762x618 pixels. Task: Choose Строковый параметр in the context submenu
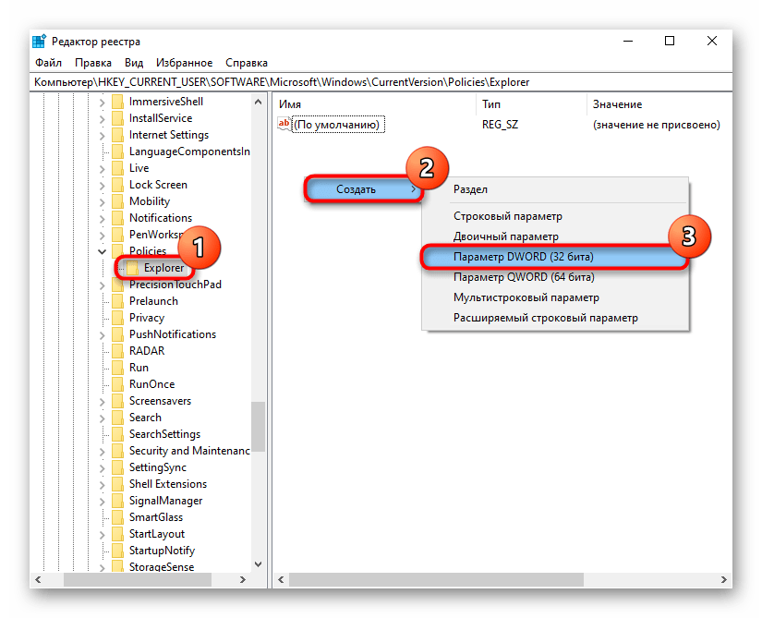pyautogui.click(x=507, y=216)
